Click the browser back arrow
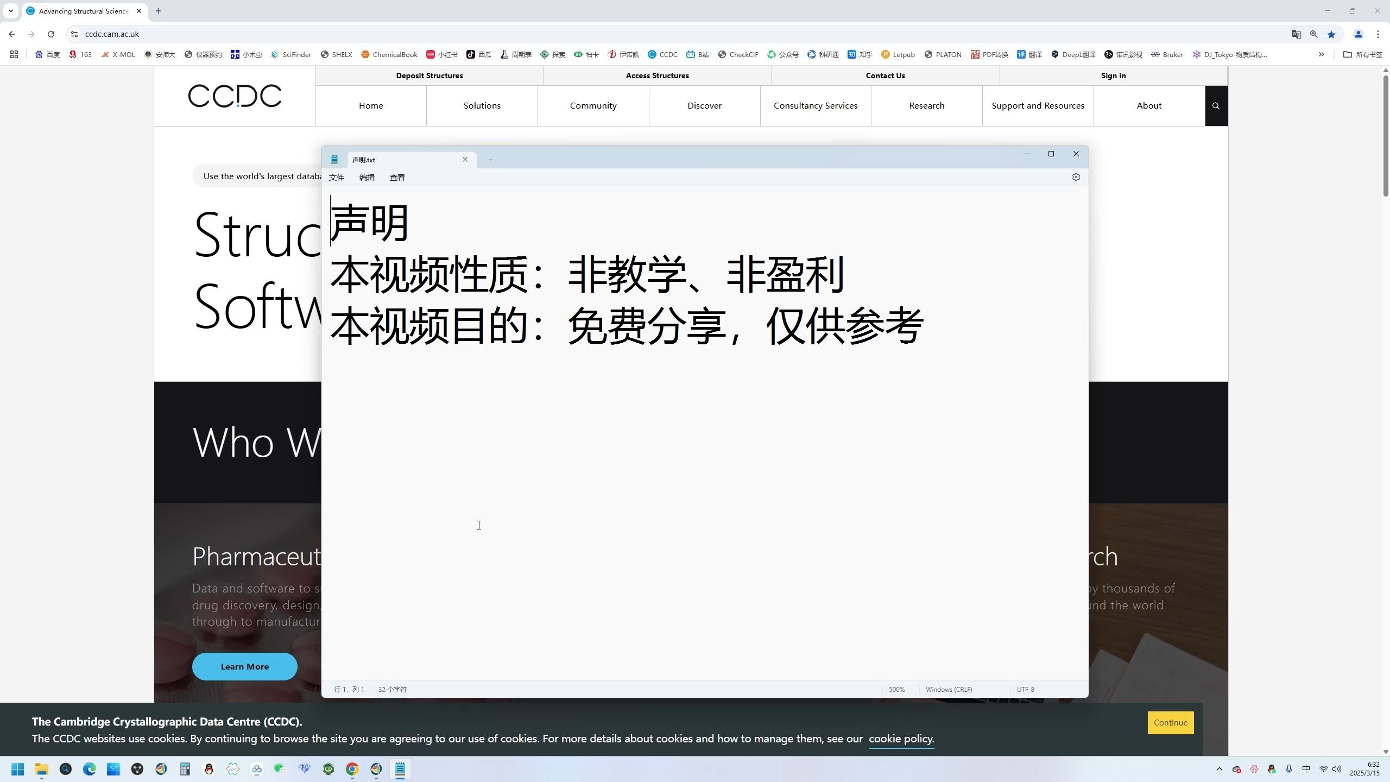Viewport: 1390px width, 782px height. point(12,34)
